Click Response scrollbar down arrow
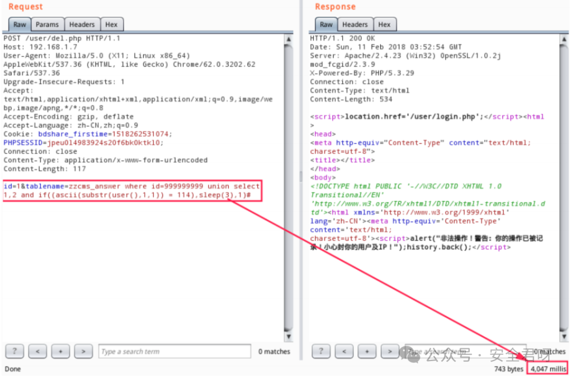 564,337
